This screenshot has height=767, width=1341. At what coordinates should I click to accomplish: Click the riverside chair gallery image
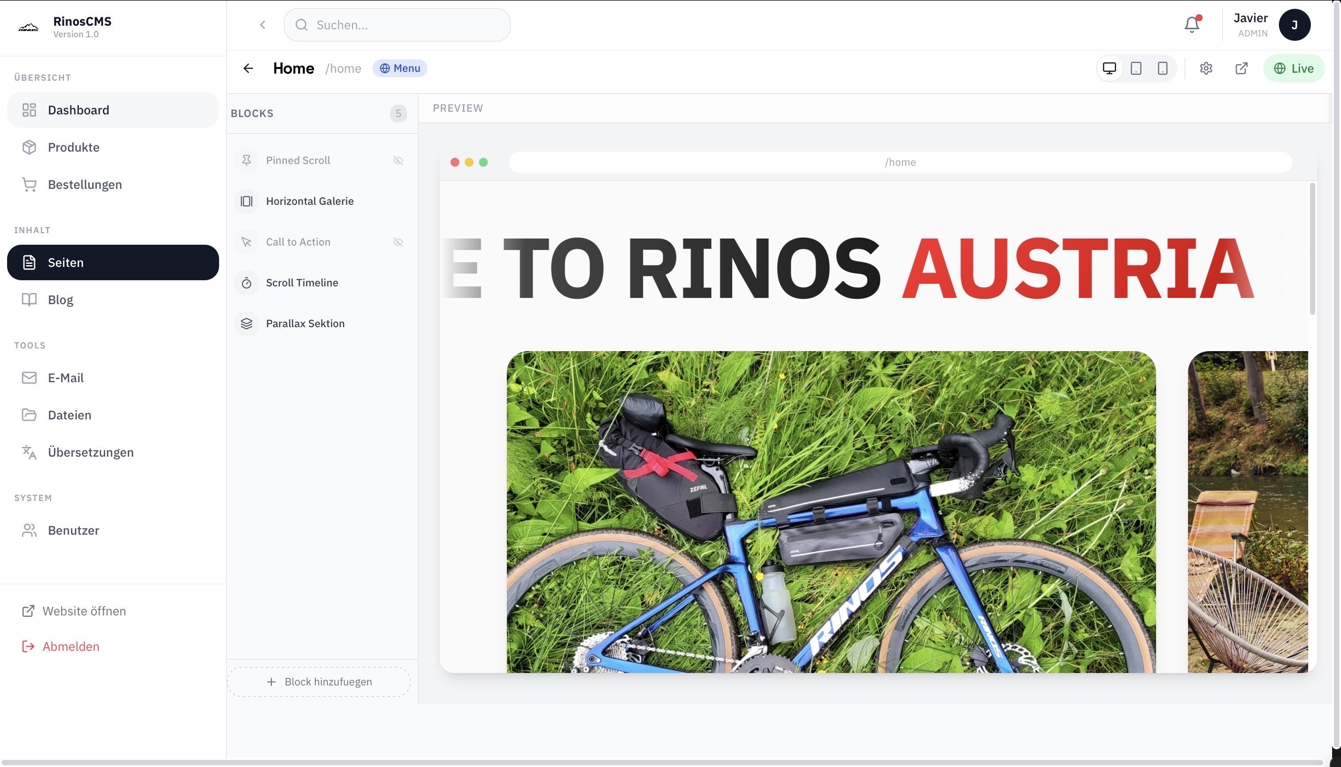click(x=1248, y=512)
